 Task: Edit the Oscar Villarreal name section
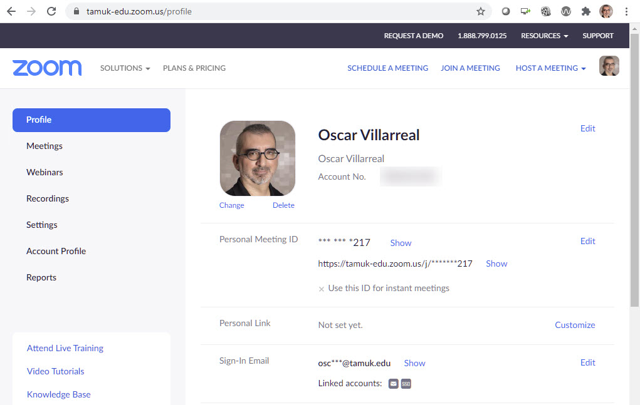[x=588, y=128]
